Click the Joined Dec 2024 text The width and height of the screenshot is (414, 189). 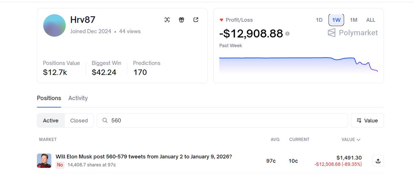(x=91, y=31)
